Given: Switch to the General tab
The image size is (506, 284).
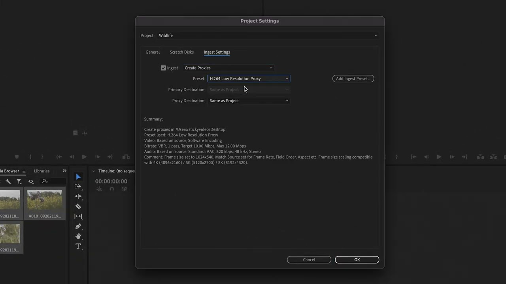Looking at the screenshot, I should pos(153,52).
